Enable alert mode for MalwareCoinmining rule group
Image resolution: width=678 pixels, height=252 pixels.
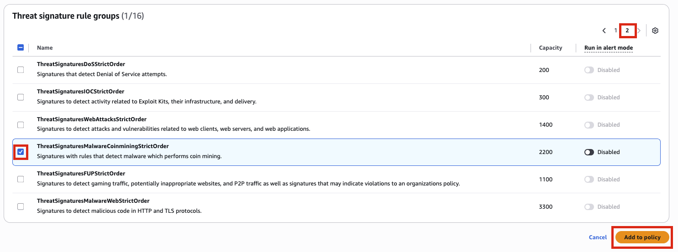coord(589,152)
